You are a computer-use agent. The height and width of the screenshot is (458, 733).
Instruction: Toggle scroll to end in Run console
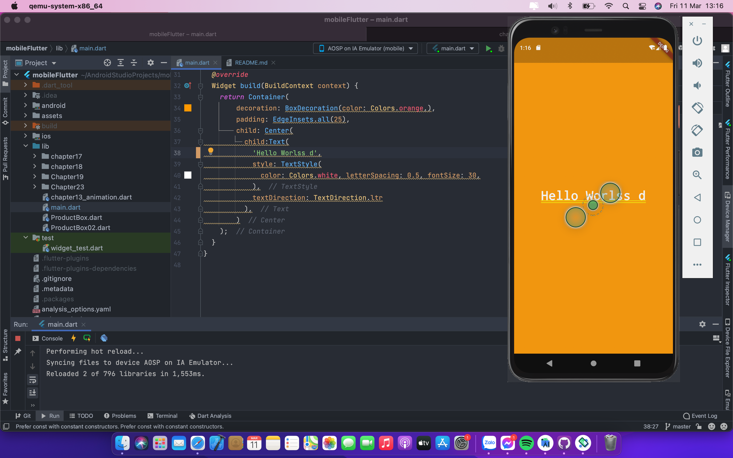tap(33, 393)
